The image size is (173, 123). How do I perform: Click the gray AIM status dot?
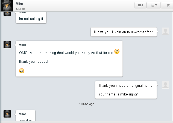click(x=24, y=9)
